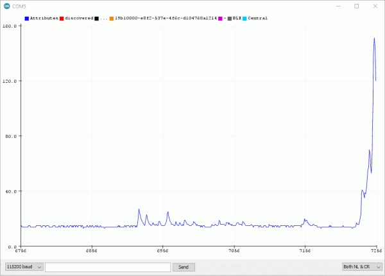Click the 7056 x-axis label

(x=234, y=250)
